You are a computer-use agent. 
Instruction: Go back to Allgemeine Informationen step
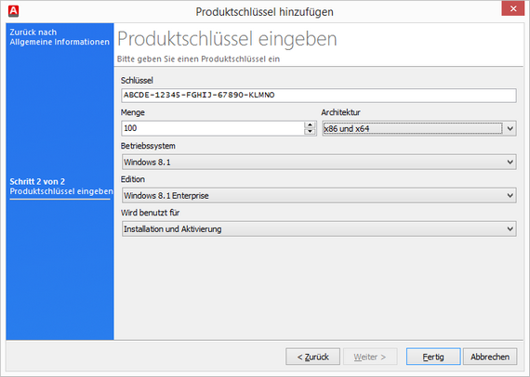coord(60,37)
